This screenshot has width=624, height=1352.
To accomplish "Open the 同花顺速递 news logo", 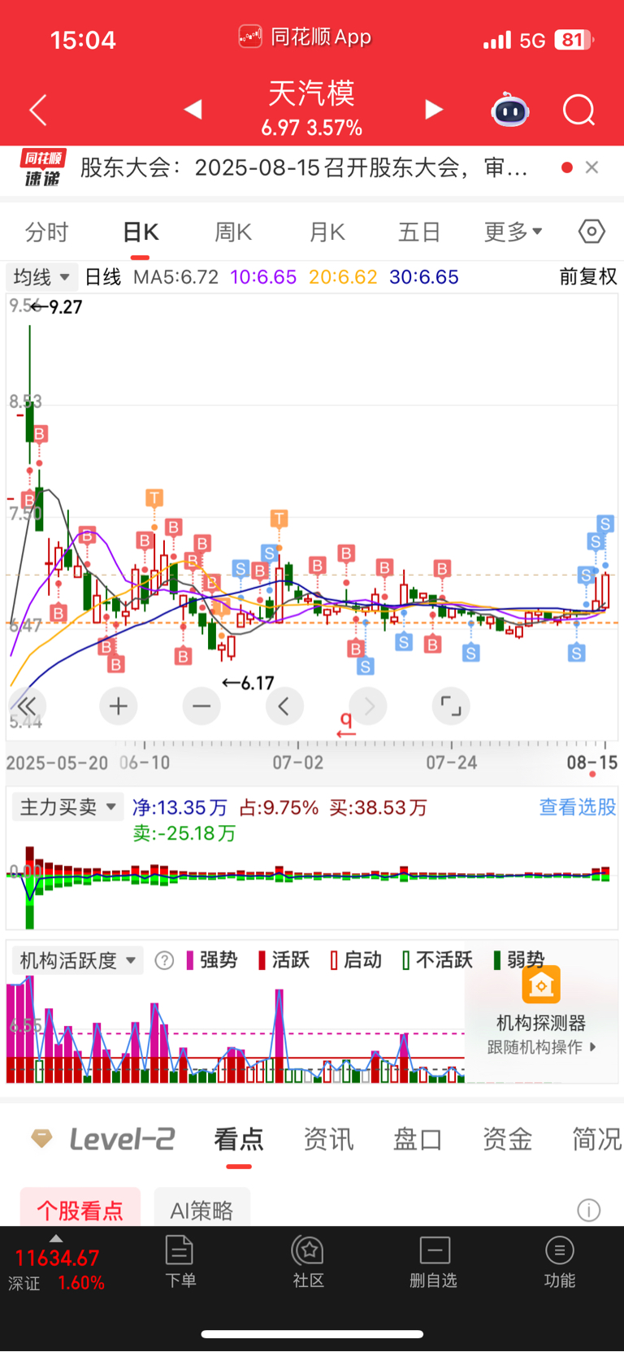I will (x=42, y=167).
